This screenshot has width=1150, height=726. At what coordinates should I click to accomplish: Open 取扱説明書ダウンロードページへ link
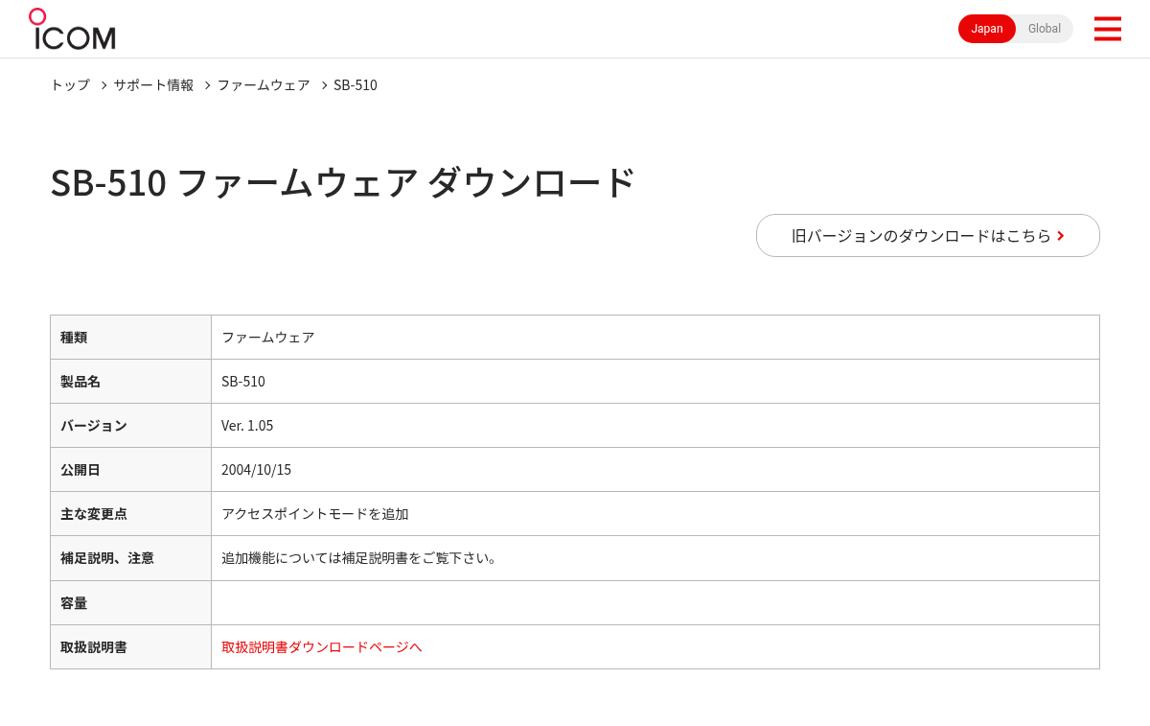coord(322,647)
